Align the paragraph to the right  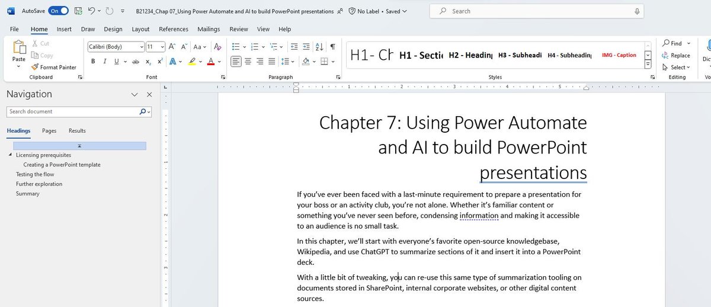260,62
